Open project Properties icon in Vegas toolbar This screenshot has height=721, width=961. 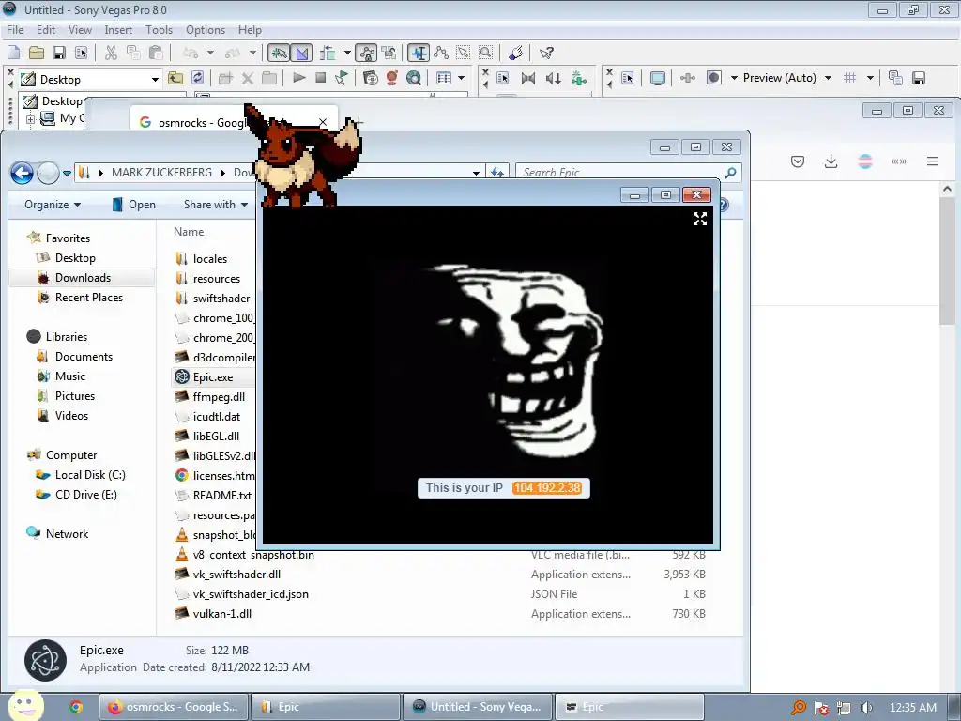[x=81, y=53]
